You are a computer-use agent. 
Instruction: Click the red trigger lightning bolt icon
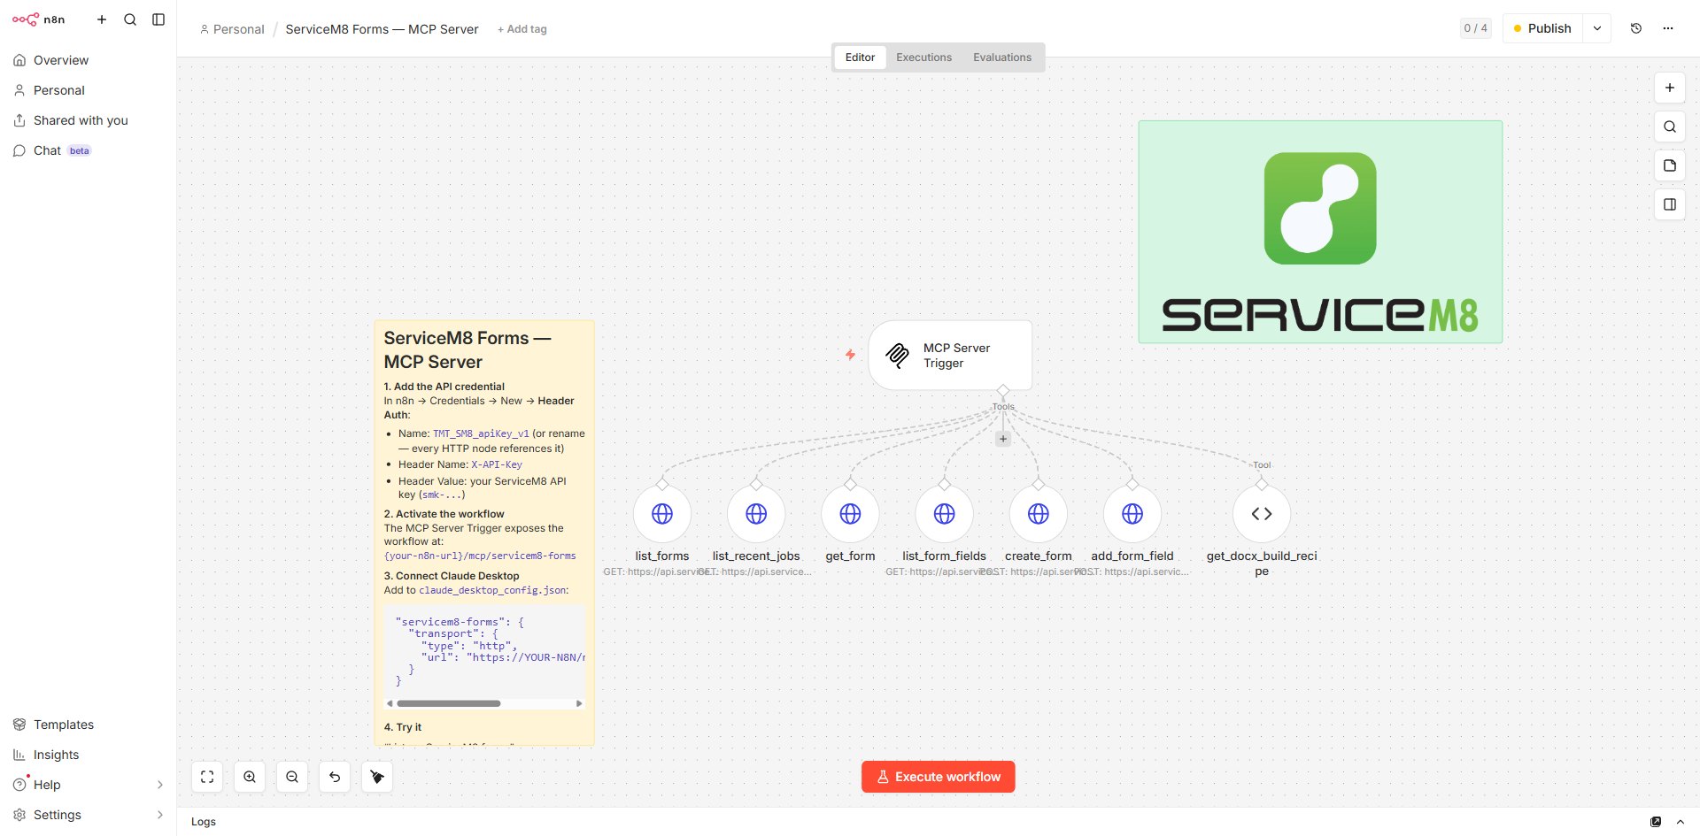pos(850,355)
